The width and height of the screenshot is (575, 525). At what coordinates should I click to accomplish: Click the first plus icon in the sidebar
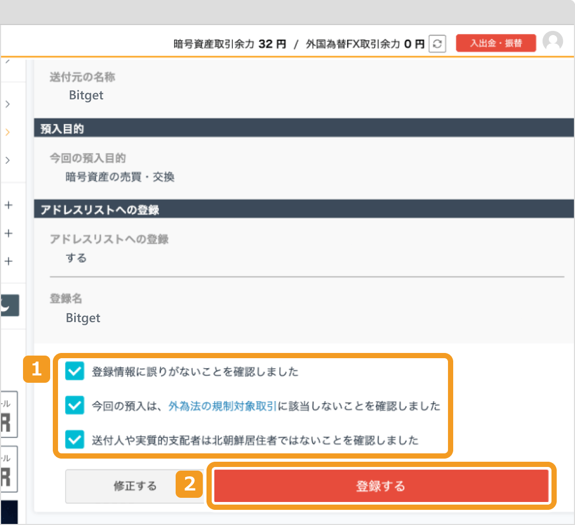[8, 206]
